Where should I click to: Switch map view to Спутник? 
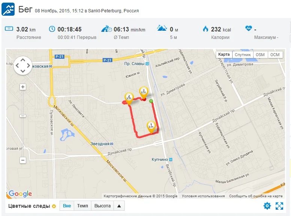pyautogui.click(x=243, y=55)
